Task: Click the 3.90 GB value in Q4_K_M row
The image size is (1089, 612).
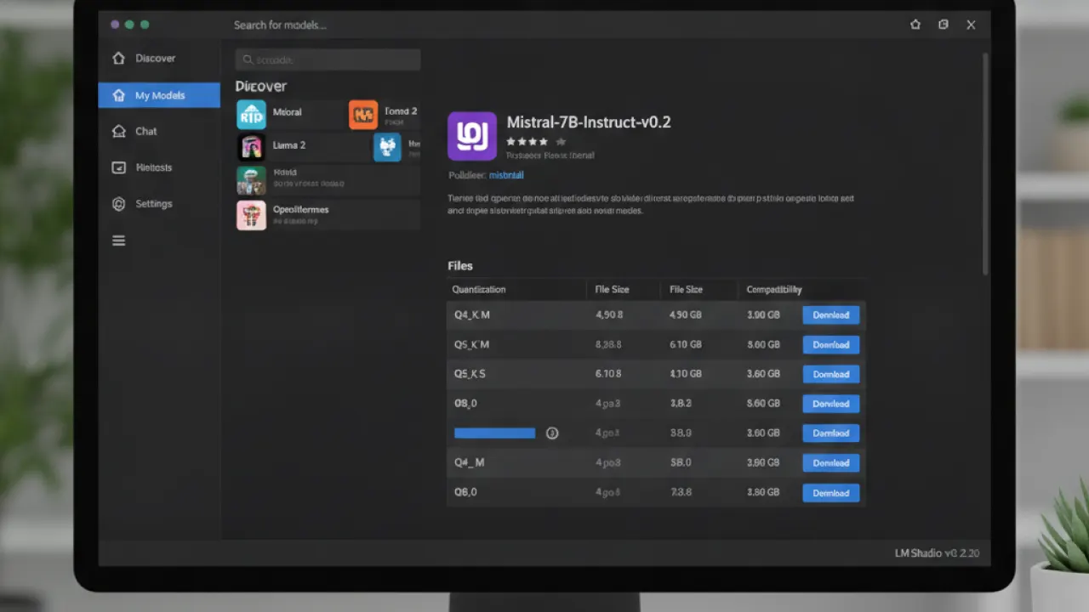Action: click(763, 315)
